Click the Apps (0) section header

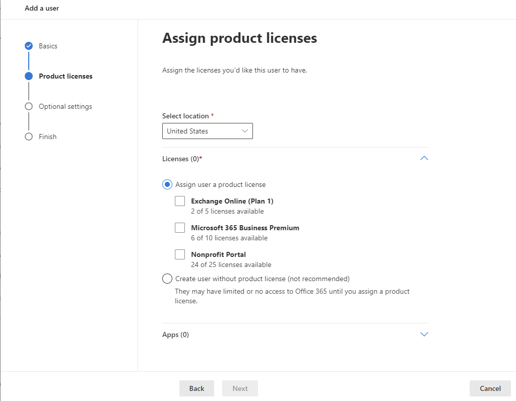[175, 335]
